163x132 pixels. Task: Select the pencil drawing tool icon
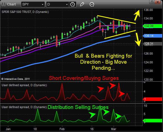click(82, 4)
